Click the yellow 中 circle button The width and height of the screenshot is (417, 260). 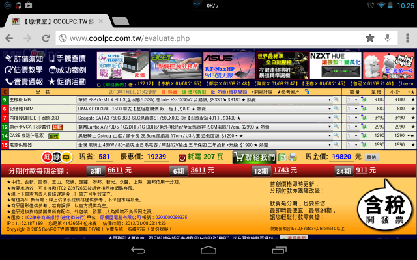(x=66, y=157)
